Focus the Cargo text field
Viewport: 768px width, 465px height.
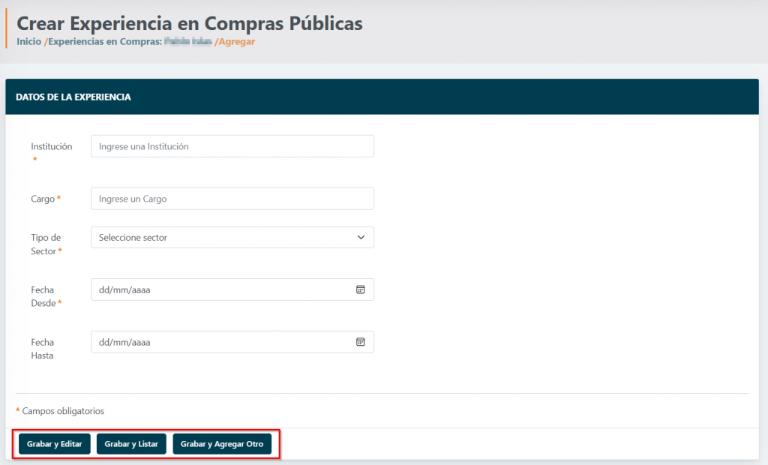click(x=232, y=199)
